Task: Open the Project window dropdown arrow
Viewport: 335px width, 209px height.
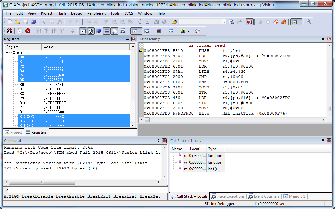Action: click(x=300, y=22)
